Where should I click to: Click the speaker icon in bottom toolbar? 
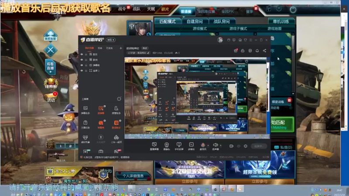(215, 145)
